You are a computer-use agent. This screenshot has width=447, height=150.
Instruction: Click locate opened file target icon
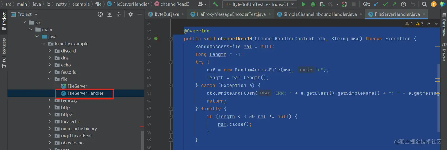coord(100,14)
